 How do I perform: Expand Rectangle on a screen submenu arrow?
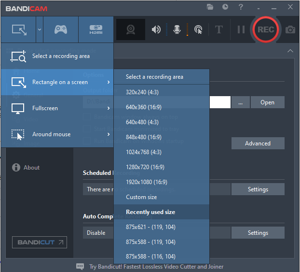tap(109, 82)
